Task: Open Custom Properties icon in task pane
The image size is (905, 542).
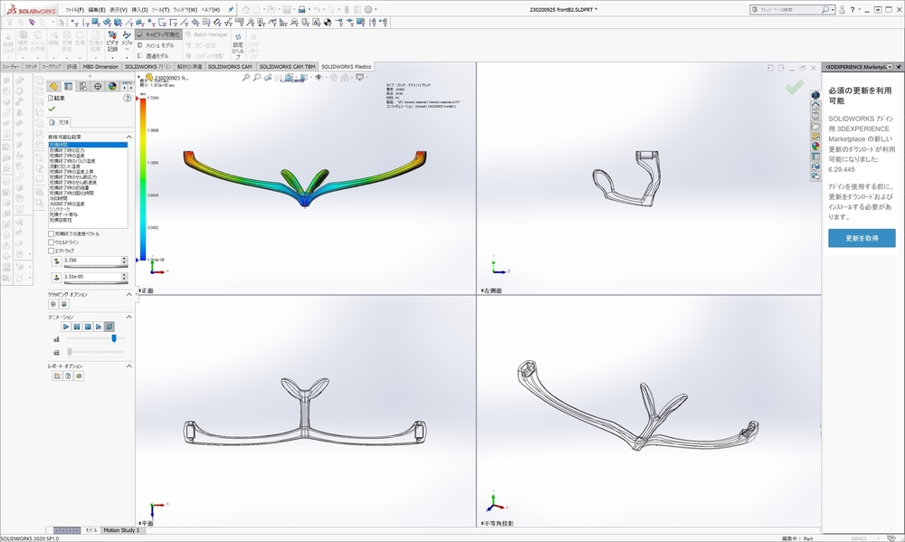Action: (815, 157)
